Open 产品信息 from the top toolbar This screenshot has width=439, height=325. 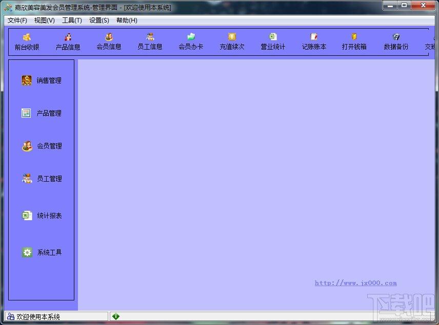pyautogui.click(x=68, y=42)
